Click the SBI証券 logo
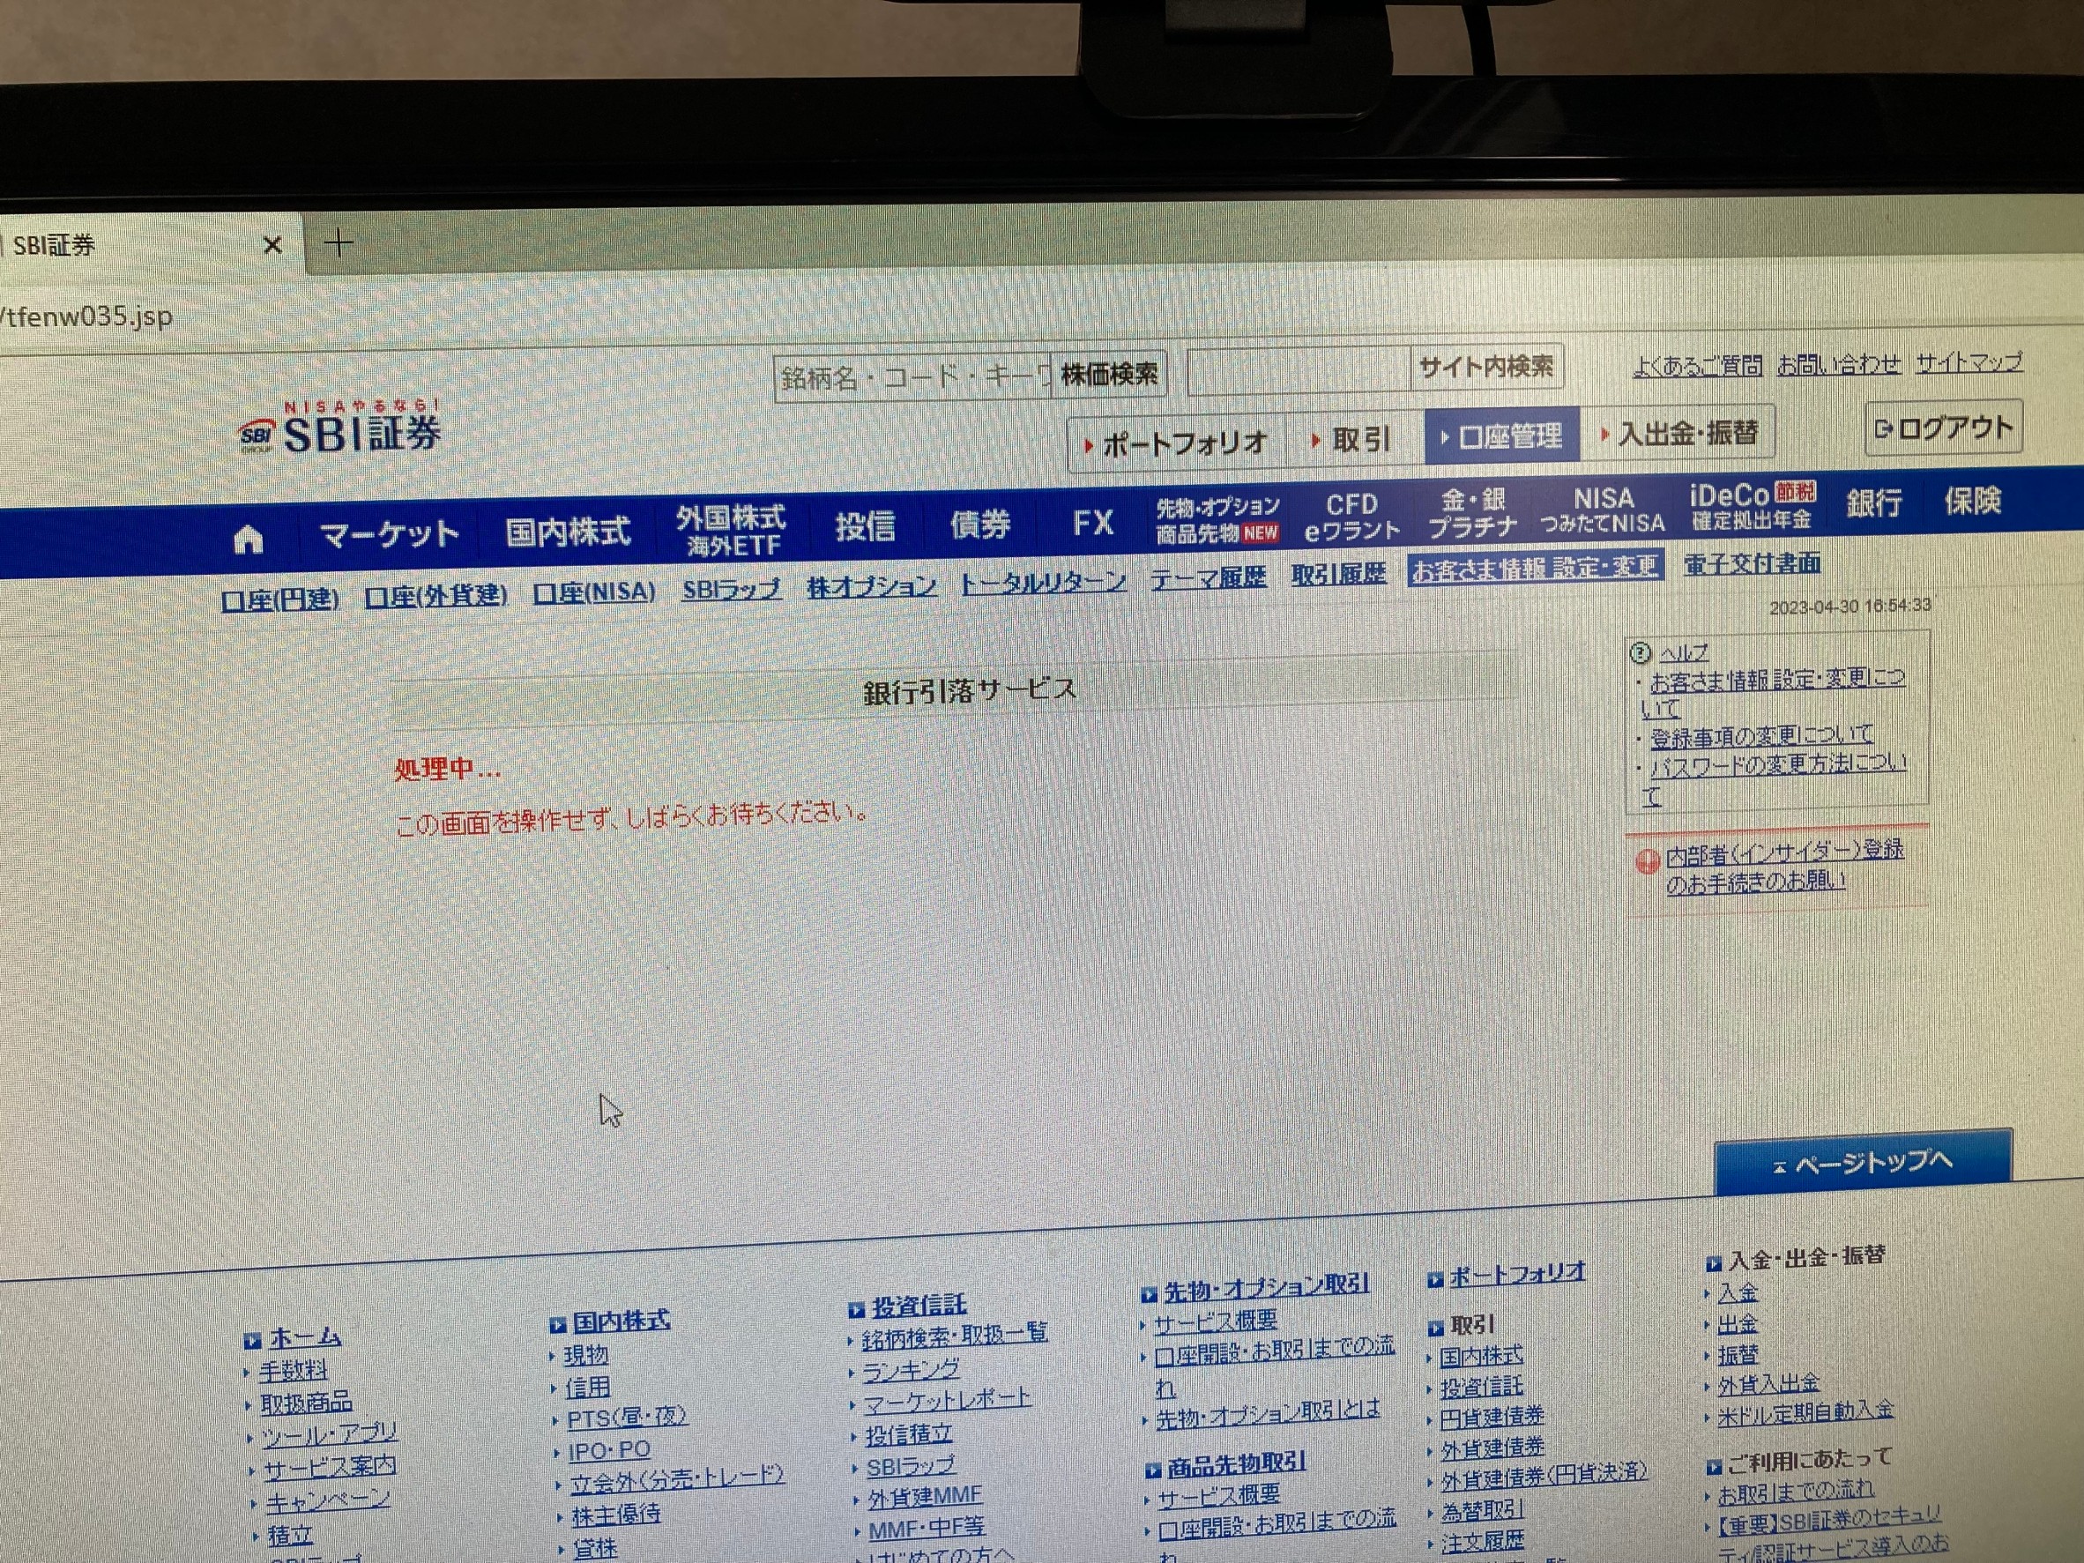The width and height of the screenshot is (2084, 1563). coord(339,428)
